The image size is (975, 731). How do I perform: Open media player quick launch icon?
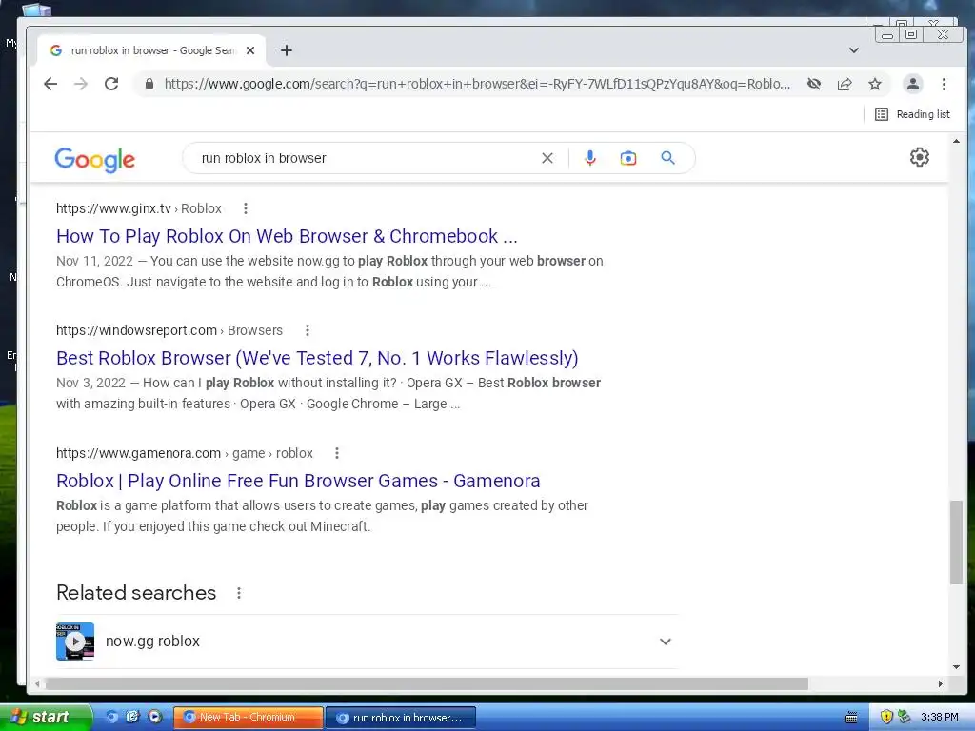[154, 717]
